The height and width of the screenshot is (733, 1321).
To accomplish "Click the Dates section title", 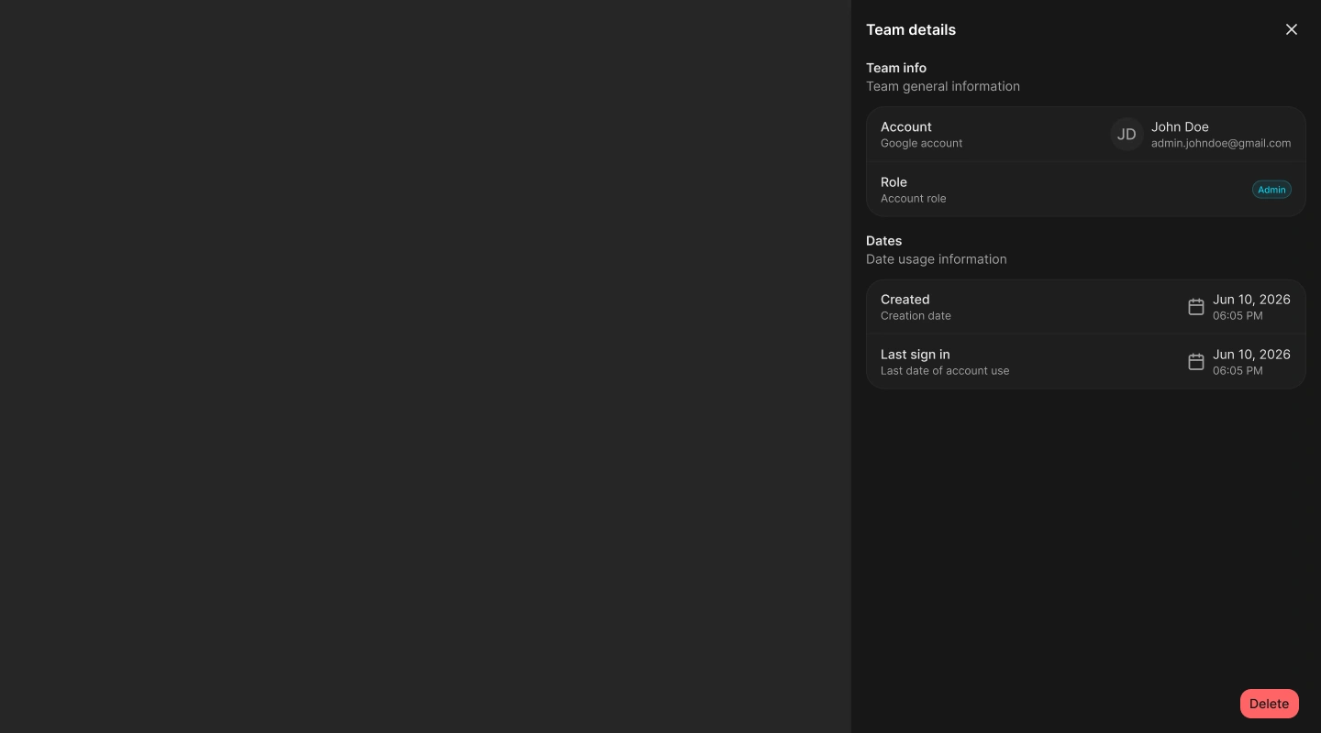I will tap(884, 241).
